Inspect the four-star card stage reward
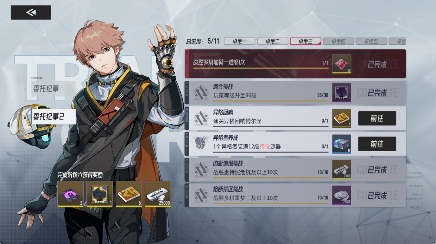Screen dimensions: 436x244 tap(99, 194)
